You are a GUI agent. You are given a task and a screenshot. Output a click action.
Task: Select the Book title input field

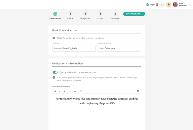(74, 48)
